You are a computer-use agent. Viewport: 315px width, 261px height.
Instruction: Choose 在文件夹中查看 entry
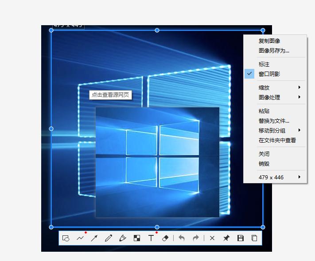pos(275,140)
